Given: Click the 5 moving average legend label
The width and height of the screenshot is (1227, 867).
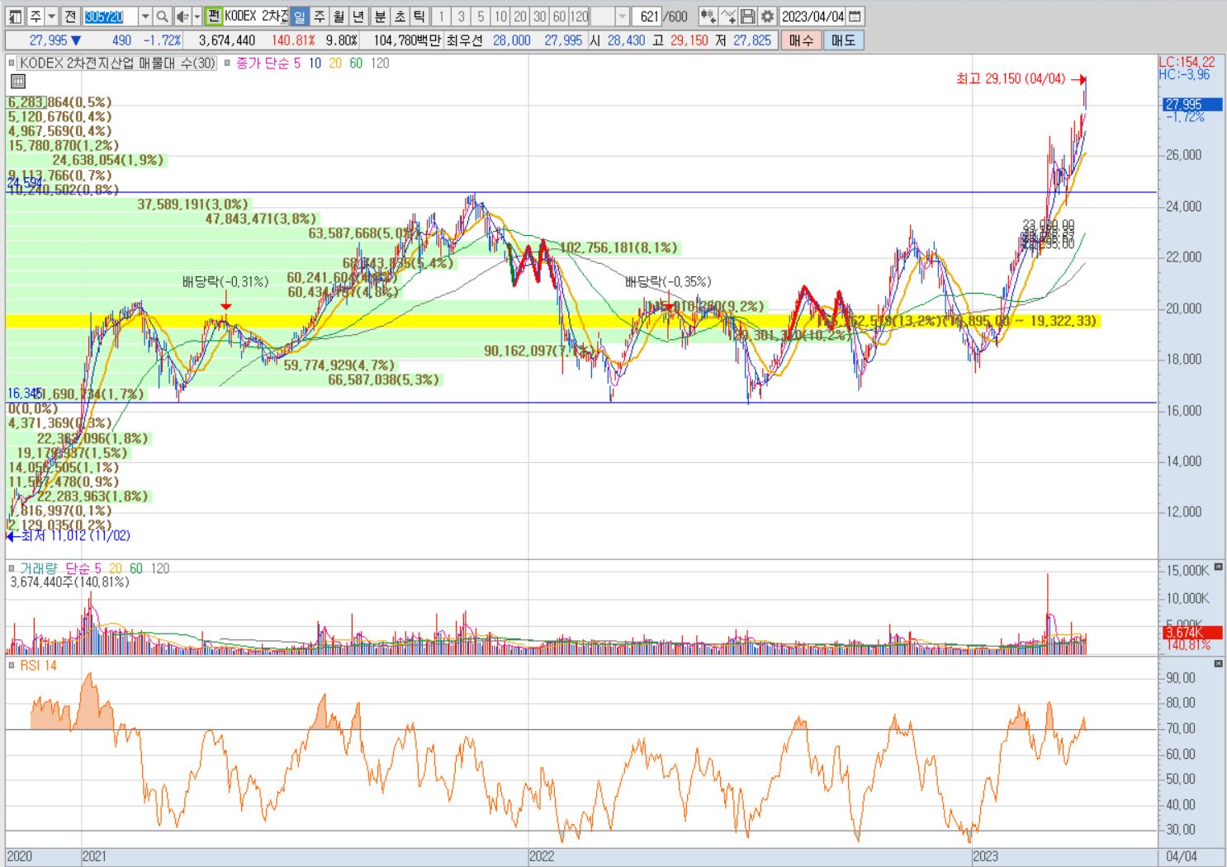Looking at the screenshot, I should 296,63.
